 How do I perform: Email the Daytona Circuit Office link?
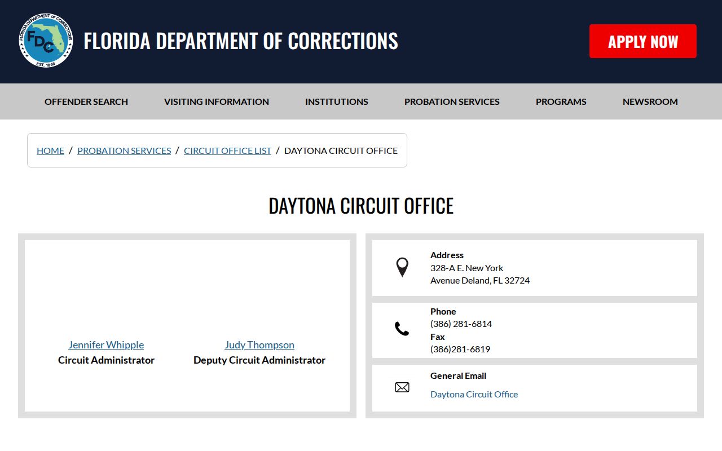coord(474,394)
